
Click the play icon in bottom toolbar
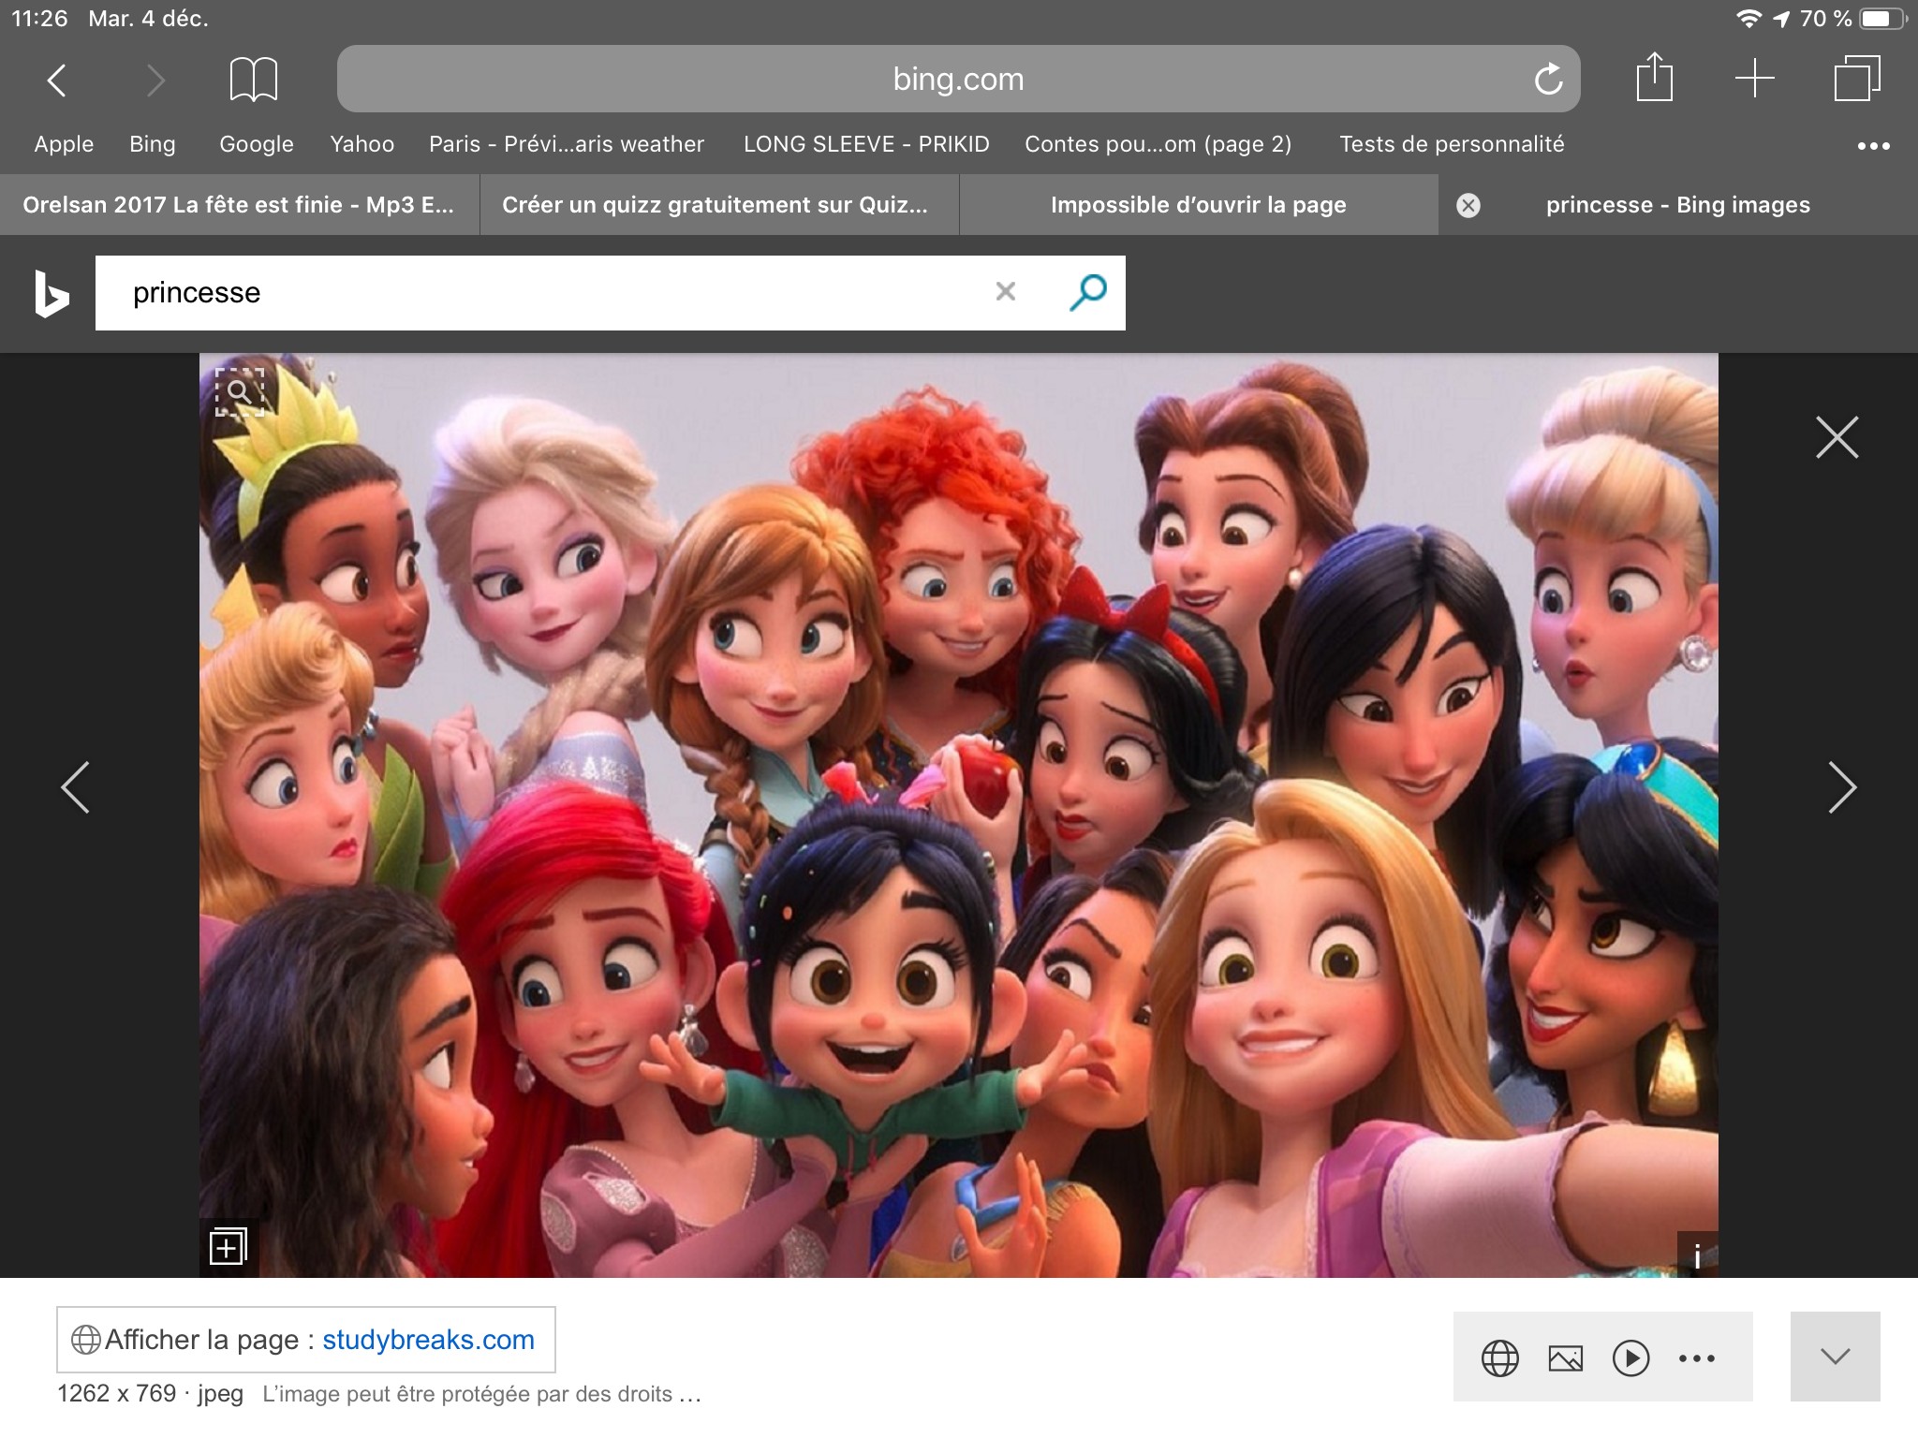(1630, 1357)
